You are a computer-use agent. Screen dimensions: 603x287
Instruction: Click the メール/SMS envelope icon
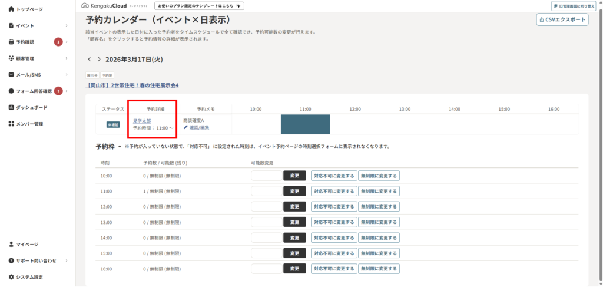[x=11, y=75]
